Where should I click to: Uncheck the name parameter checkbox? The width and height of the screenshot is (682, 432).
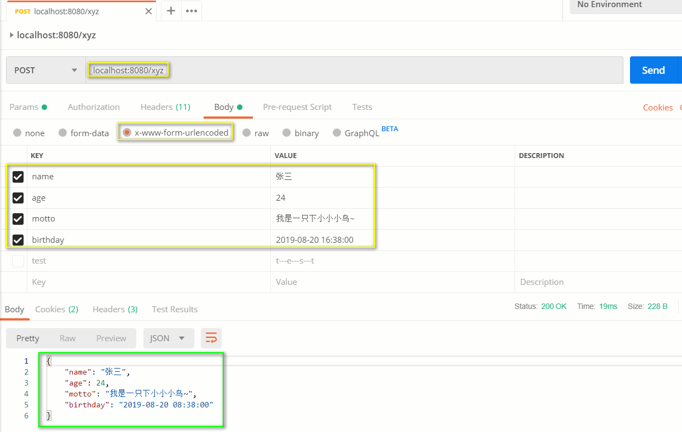pos(18,176)
